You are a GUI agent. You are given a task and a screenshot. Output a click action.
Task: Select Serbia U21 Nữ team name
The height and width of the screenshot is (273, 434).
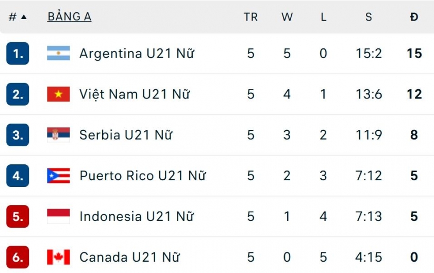(126, 135)
